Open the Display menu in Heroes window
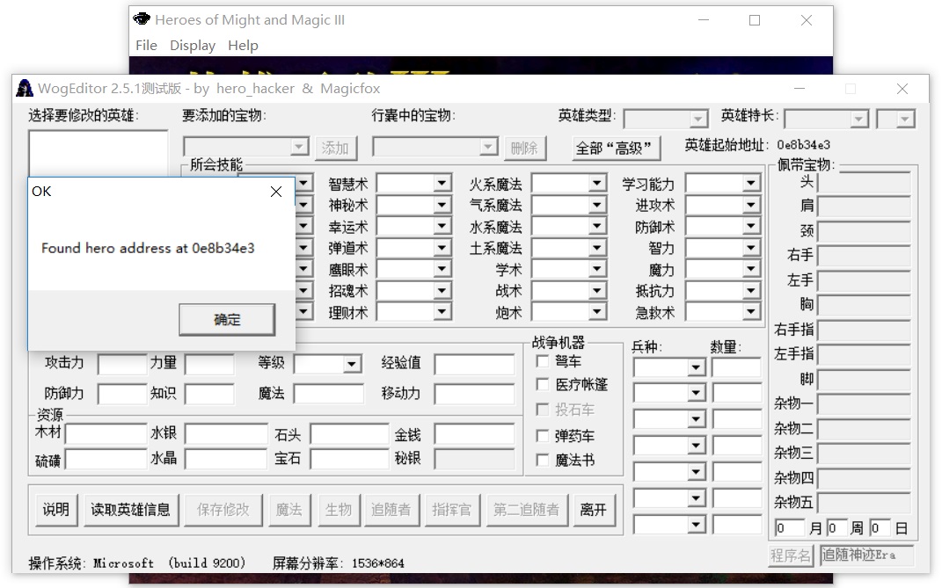 193,46
